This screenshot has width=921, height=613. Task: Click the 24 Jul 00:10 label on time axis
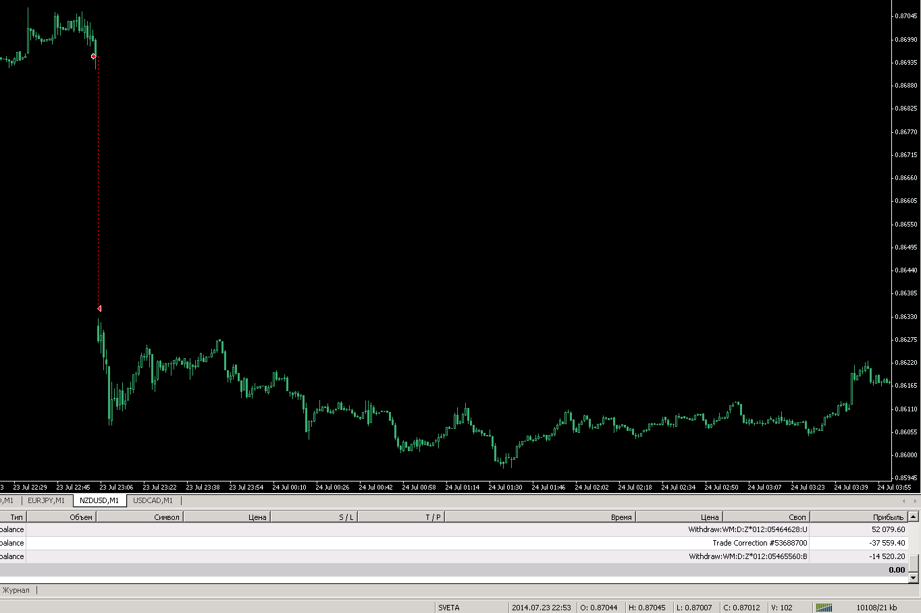tap(289, 487)
